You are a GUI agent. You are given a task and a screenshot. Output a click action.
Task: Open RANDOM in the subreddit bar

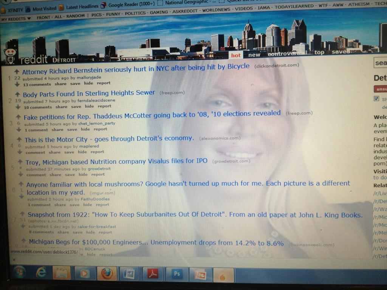coord(76,16)
